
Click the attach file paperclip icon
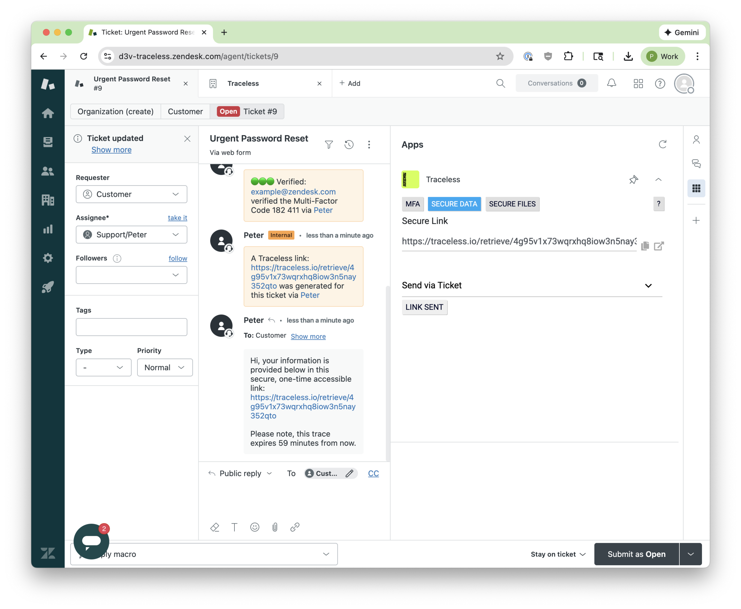pos(275,527)
